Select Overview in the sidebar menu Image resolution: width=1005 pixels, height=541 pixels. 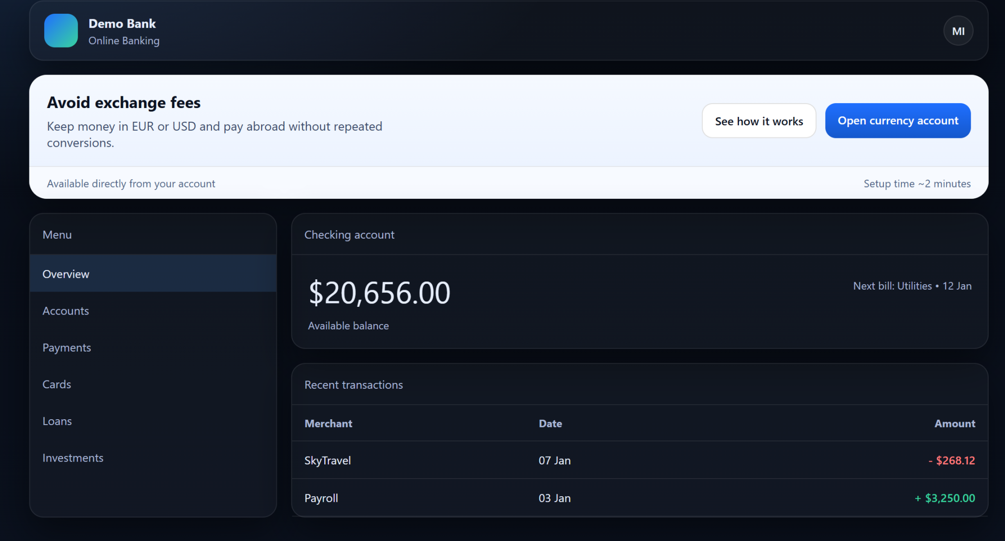coord(66,273)
